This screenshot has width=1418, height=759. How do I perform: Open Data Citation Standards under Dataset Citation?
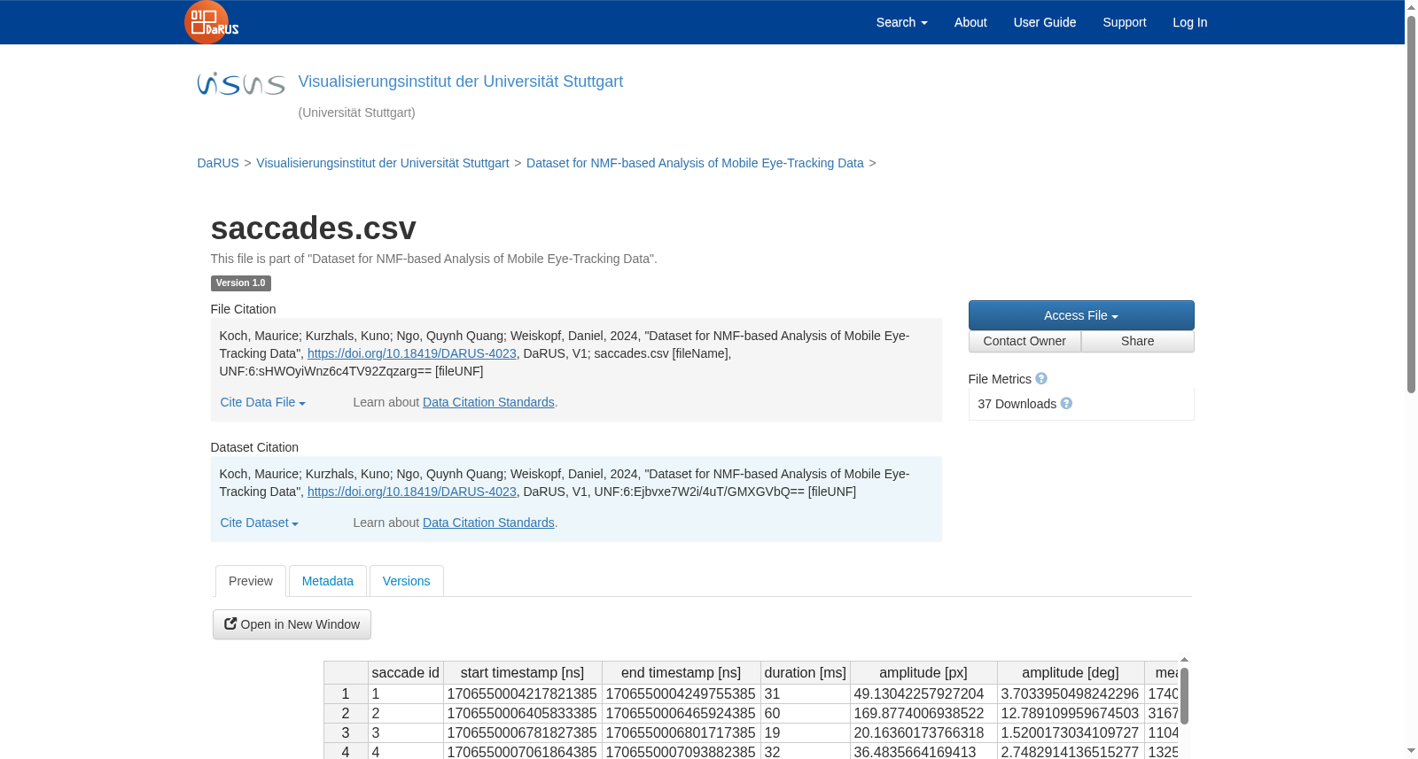488,523
